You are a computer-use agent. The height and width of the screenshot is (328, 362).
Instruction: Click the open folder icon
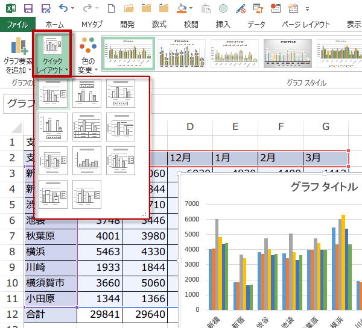tap(129, 8)
